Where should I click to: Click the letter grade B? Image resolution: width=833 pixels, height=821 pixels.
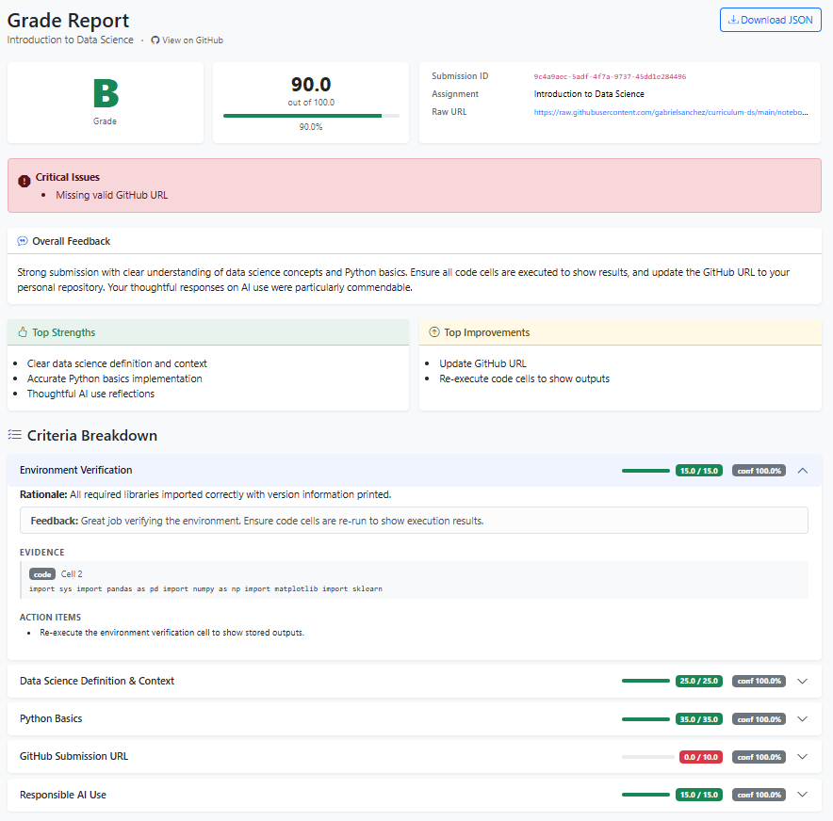(106, 93)
